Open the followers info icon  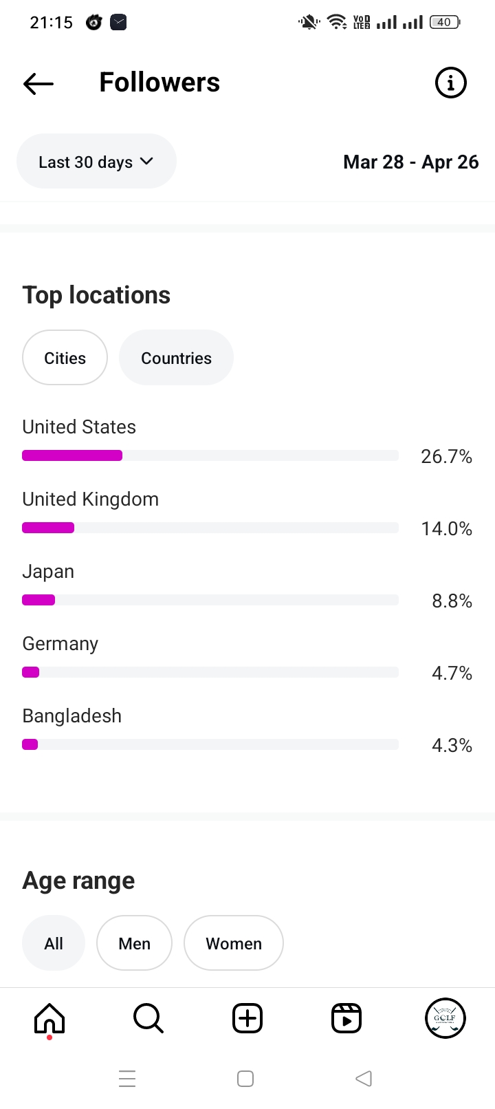click(451, 83)
